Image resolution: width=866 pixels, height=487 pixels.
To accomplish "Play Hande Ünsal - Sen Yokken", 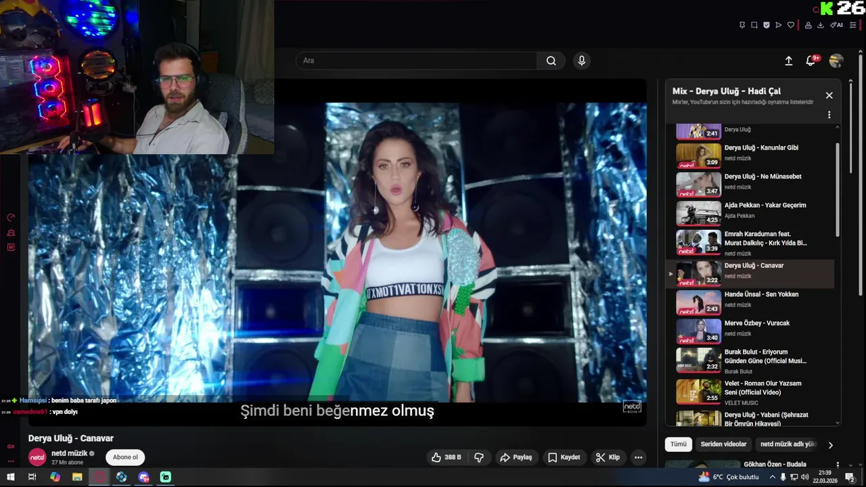I will pos(751,302).
